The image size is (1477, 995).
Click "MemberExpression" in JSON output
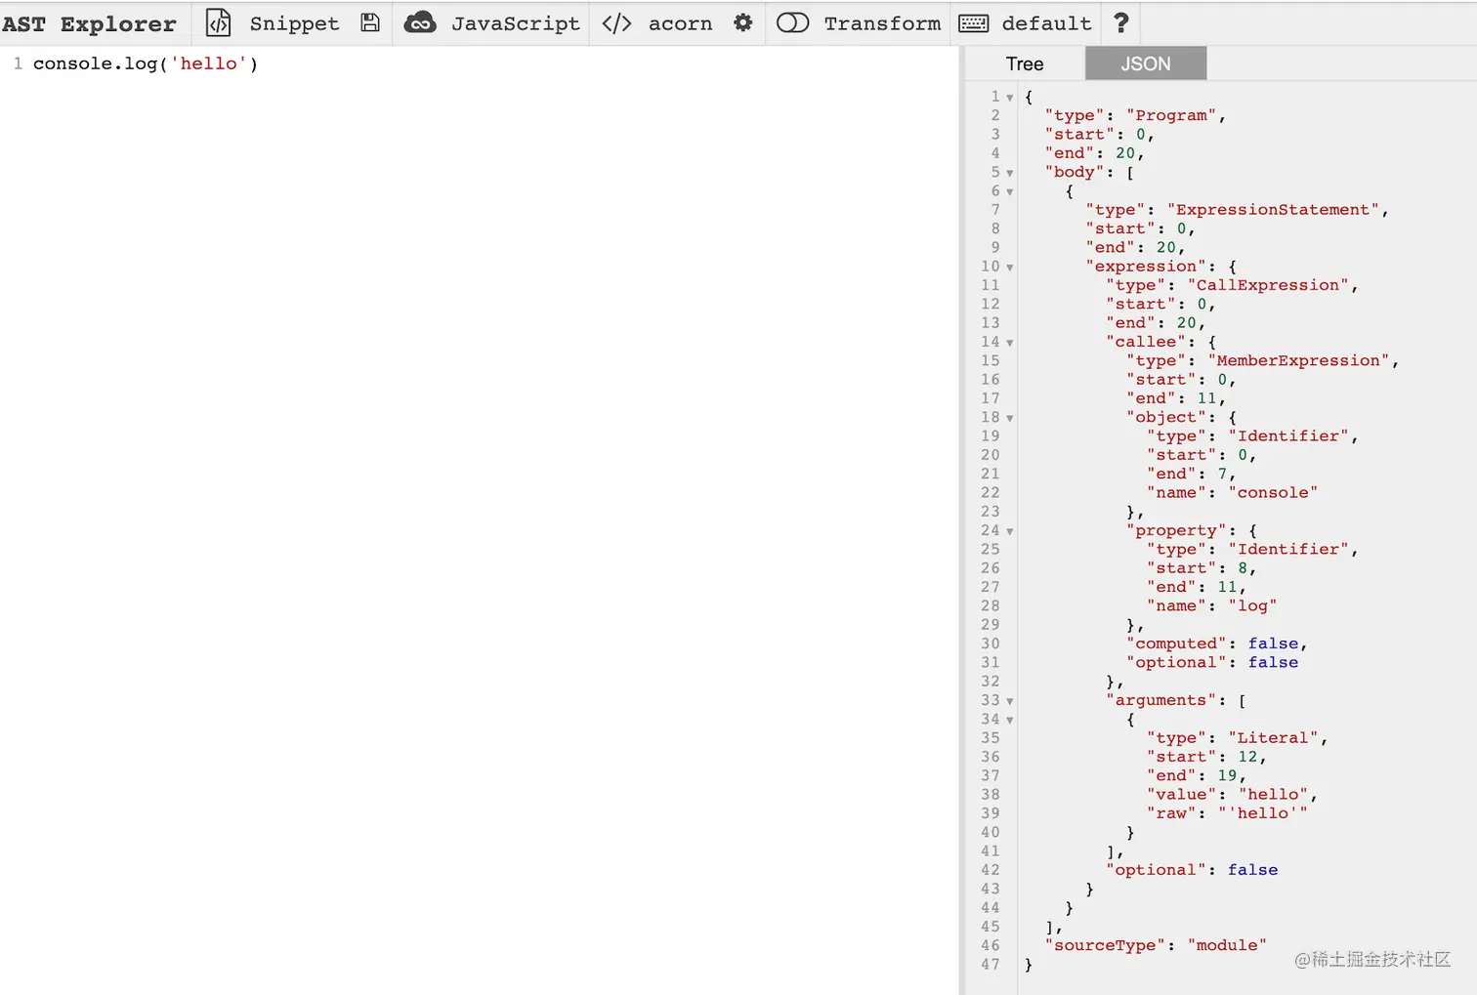[x=1298, y=360]
